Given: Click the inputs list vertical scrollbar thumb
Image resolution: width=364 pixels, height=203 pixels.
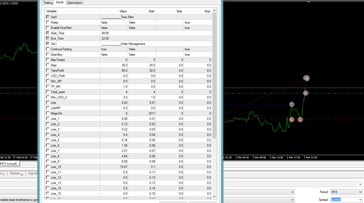Looking at the screenshot, I should point(214,75).
